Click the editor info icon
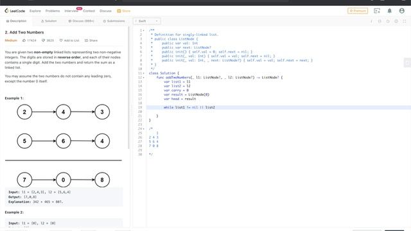The width and height of the screenshot is (411, 231). tap(371, 21)
